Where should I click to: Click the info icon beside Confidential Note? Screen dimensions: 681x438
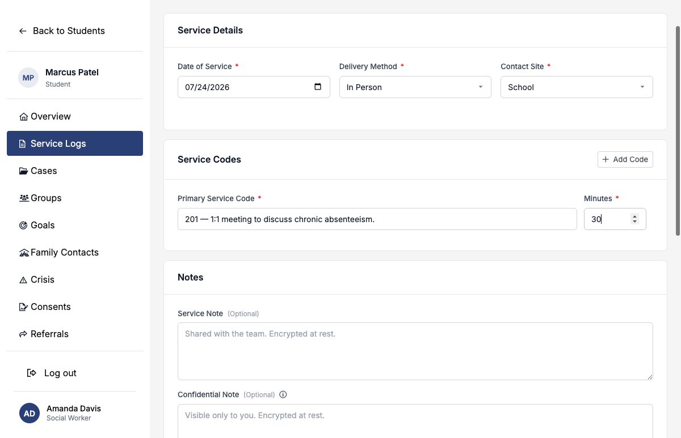[283, 394]
